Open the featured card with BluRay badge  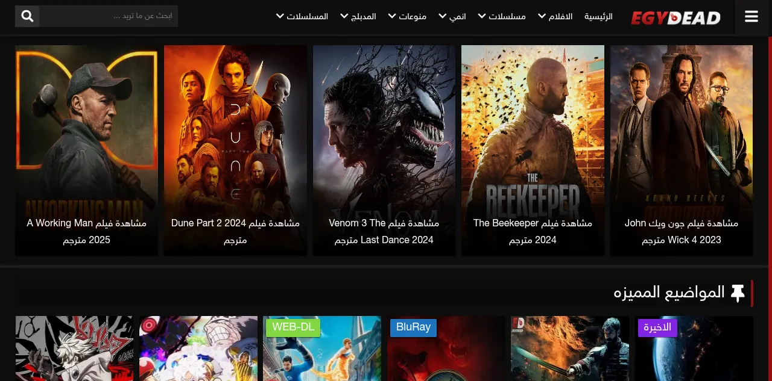446,348
